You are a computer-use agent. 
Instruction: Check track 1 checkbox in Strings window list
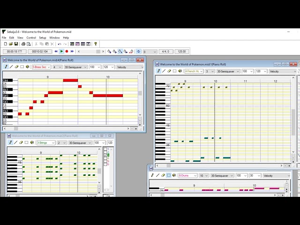click(x=105, y=149)
